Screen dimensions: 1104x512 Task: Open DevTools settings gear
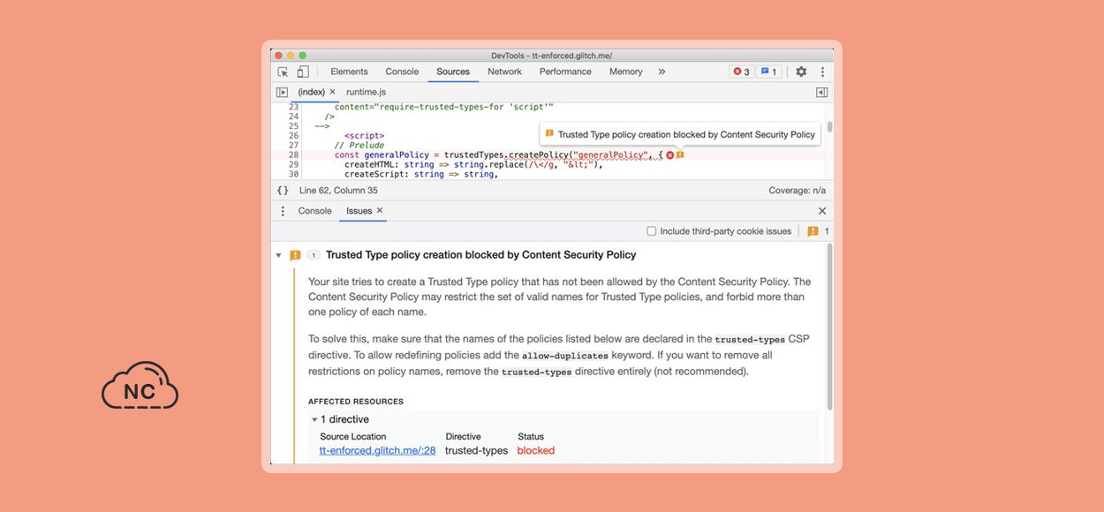(x=801, y=72)
